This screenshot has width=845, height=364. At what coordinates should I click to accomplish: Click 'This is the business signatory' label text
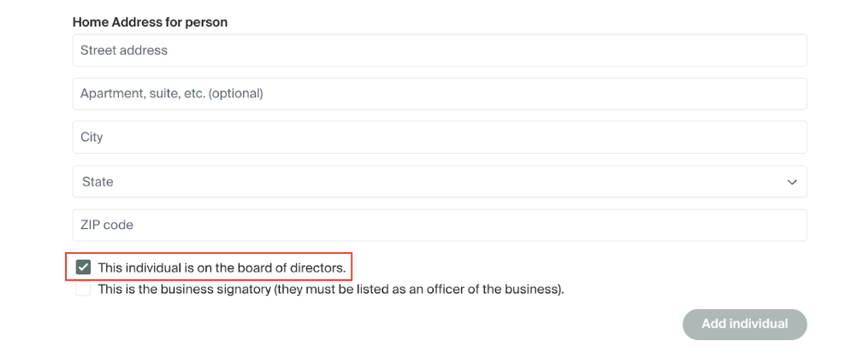pos(331,290)
